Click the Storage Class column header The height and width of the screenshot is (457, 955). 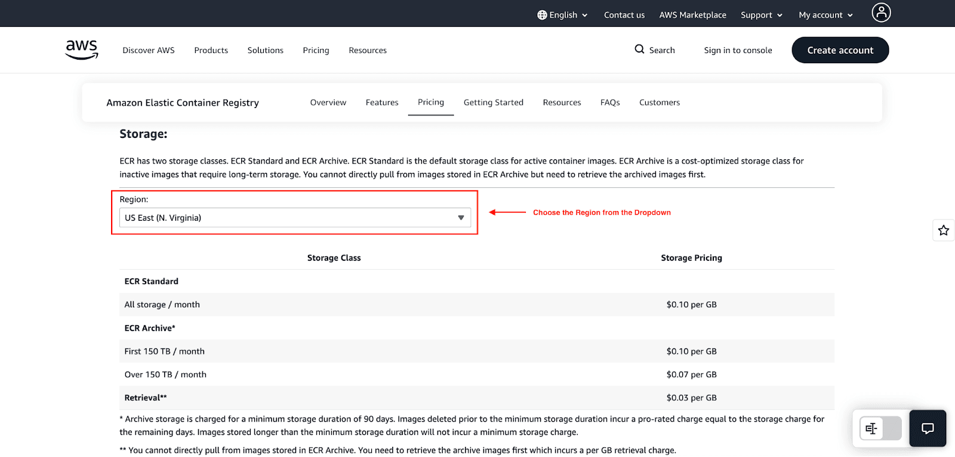pyautogui.click(x=334, y=258)
